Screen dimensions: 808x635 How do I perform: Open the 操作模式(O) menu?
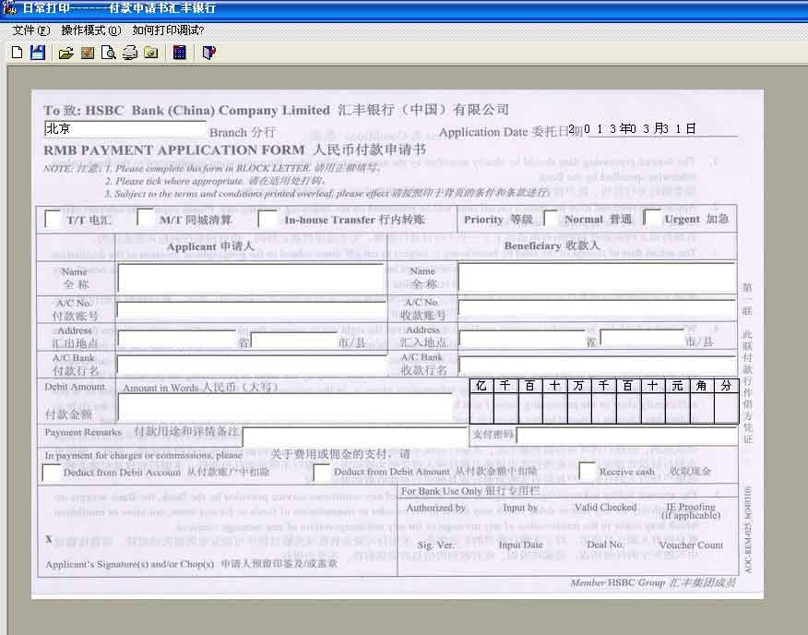90,30
